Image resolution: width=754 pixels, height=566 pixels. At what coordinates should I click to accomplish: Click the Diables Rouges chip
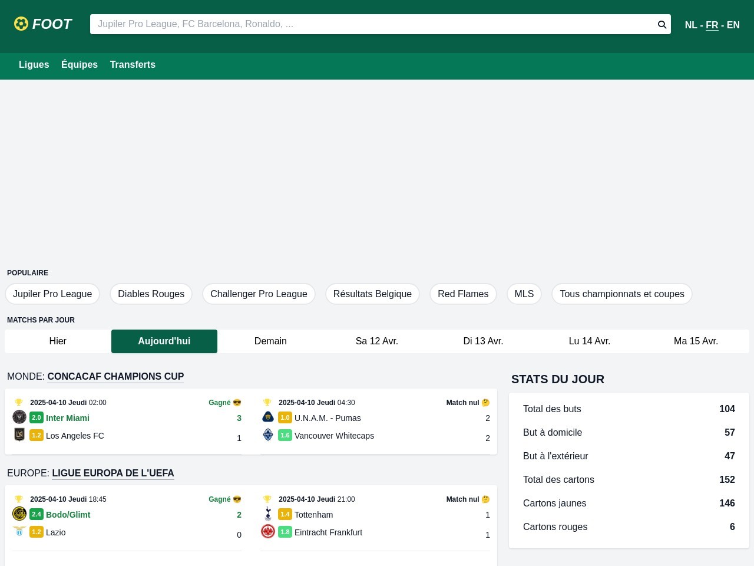point(151,294)
